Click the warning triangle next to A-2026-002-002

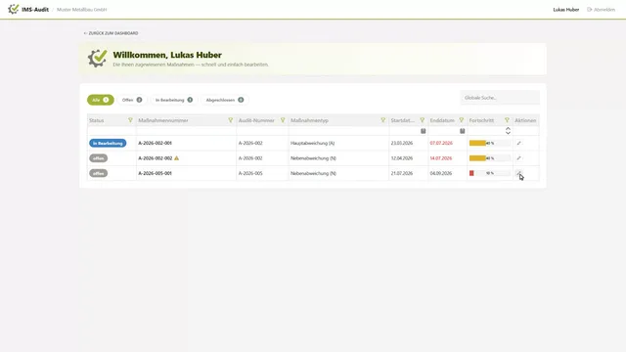coord(176,158)
